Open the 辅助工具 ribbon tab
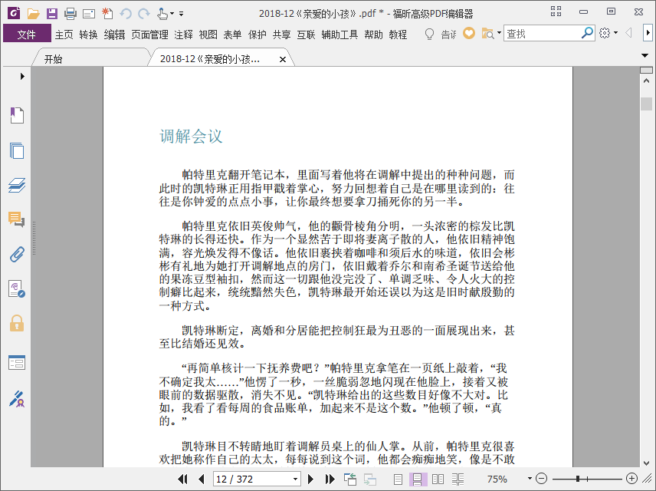Image resolution: width=656 pixels, height=491 pixels. 339,35
